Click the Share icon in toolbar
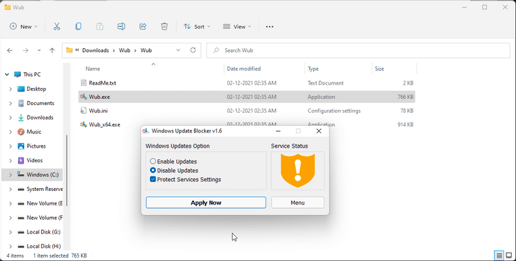Viewport: 516px width, 261px height. [143, 27]
